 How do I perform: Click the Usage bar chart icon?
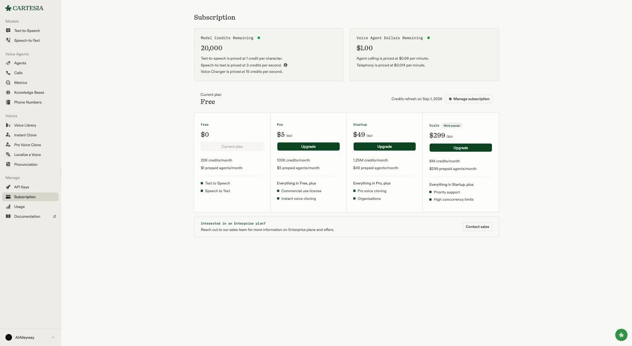pos(8,207)
